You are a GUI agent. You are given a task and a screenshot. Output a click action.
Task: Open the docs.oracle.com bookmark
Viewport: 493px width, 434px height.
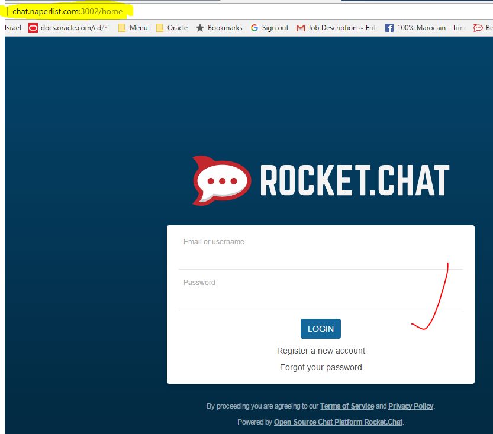[x=69, y=28]
